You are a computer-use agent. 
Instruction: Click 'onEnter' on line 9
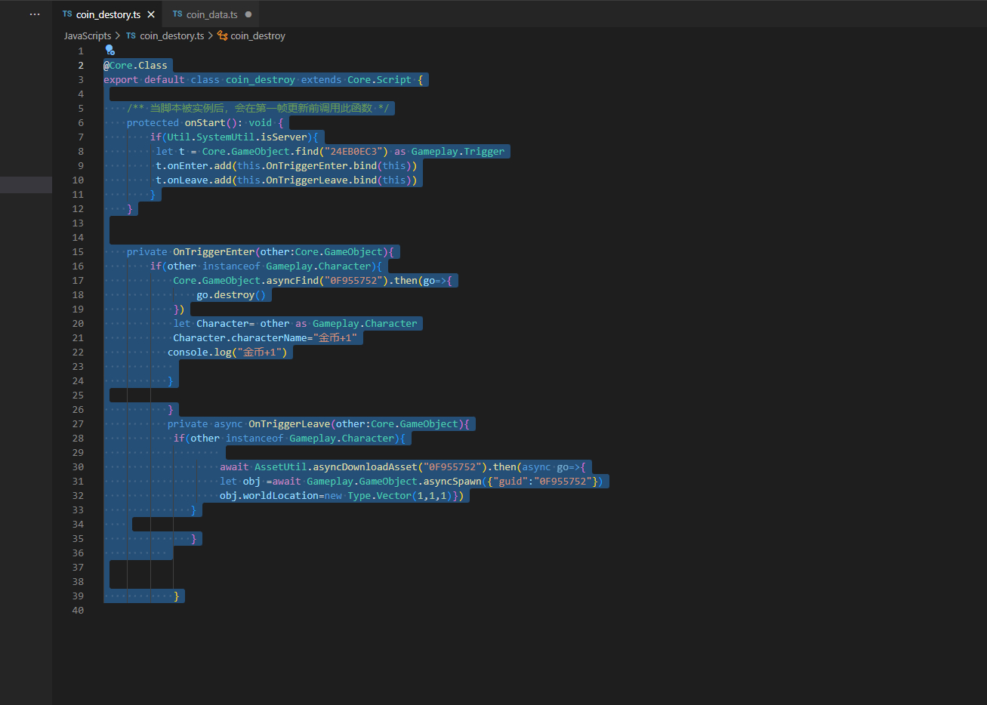pos(188,165)
